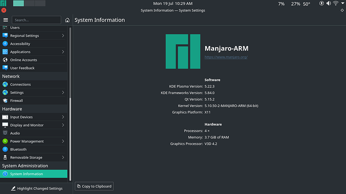Click the 27% system monitor widget

pos(295,4)
